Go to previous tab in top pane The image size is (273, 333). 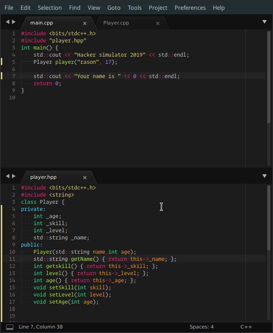8,22
